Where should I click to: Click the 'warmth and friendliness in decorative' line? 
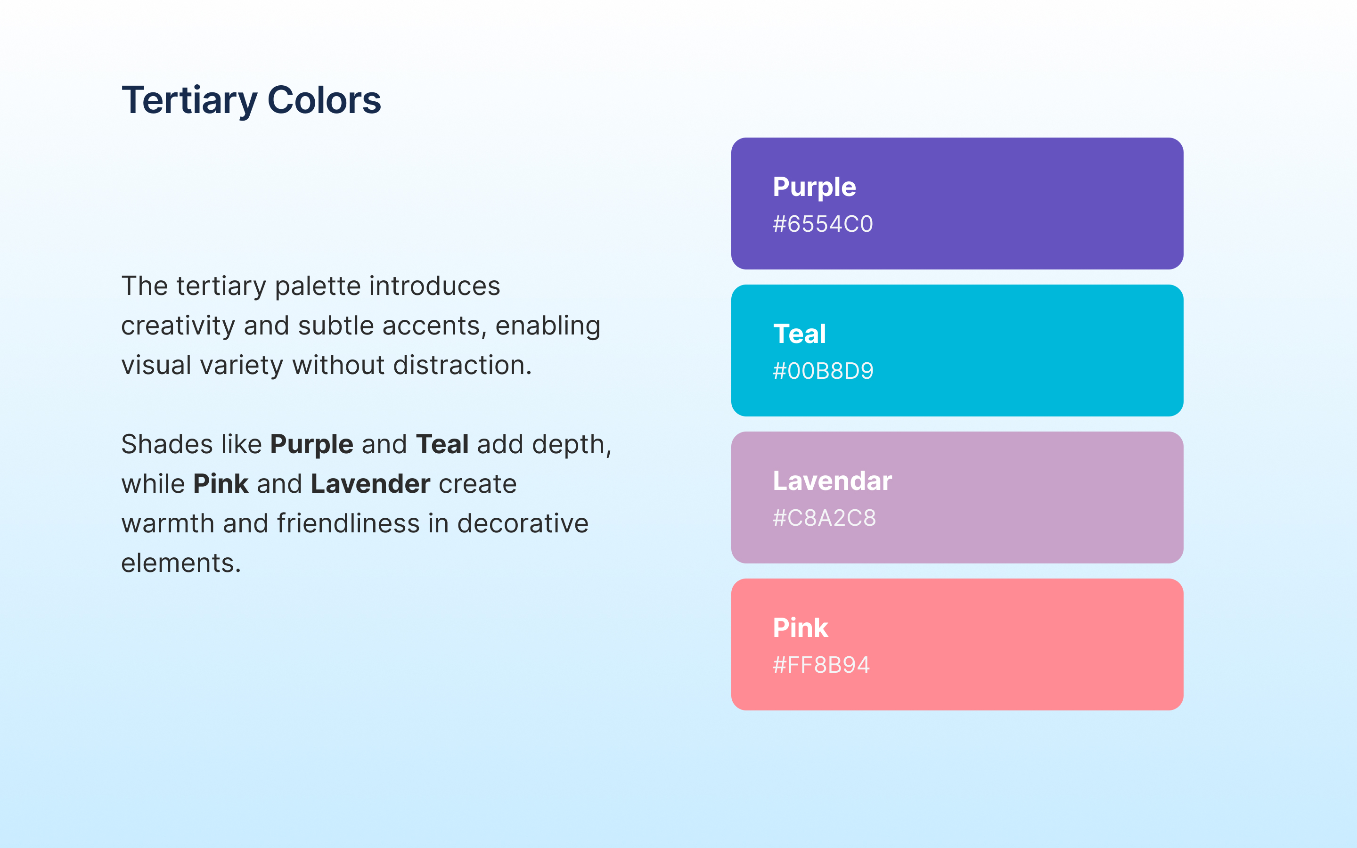pos(355,523)
